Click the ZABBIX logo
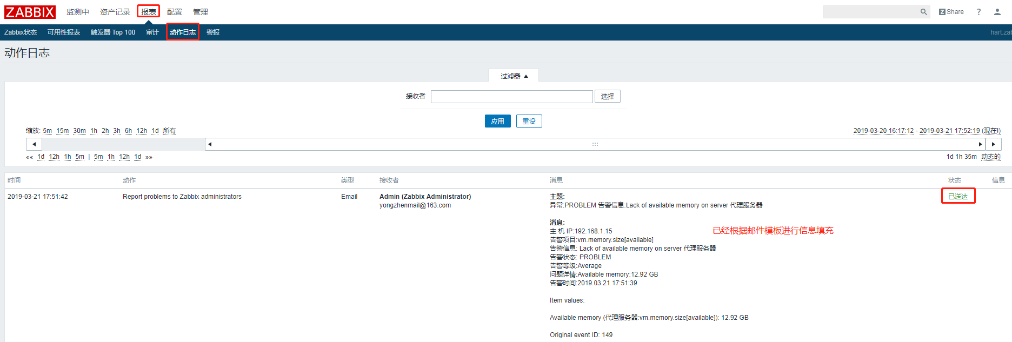This screenshot has height=342, width=1012. point(30,12)
